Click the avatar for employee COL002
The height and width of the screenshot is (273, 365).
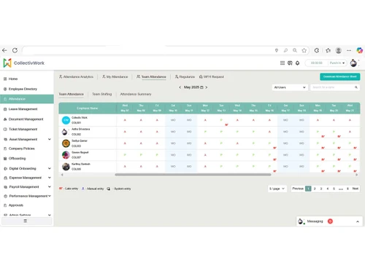(x=65, y=132)
